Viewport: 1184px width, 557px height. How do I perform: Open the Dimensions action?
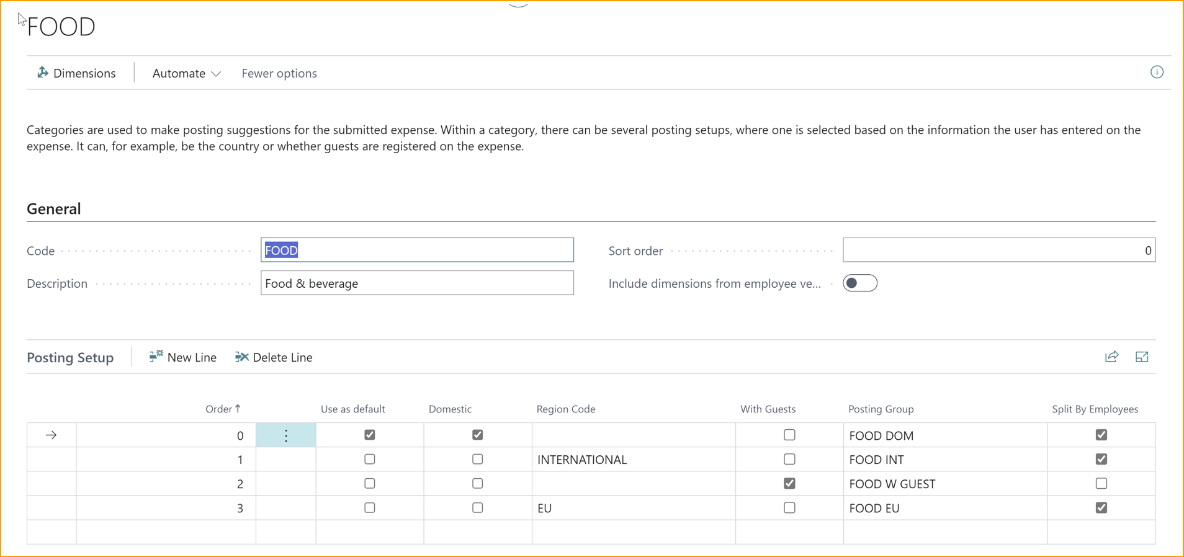(x=76, y=73)
